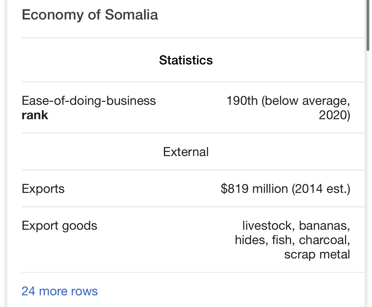Click the word 'livestock' in export goods
The width and height of the screenshot is (372, 307).
(268, 226)
